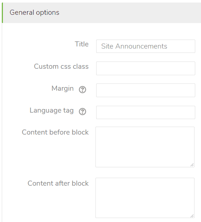Collapse the General options section header
The image size is (201, 222).
click(x=102, y=13)
